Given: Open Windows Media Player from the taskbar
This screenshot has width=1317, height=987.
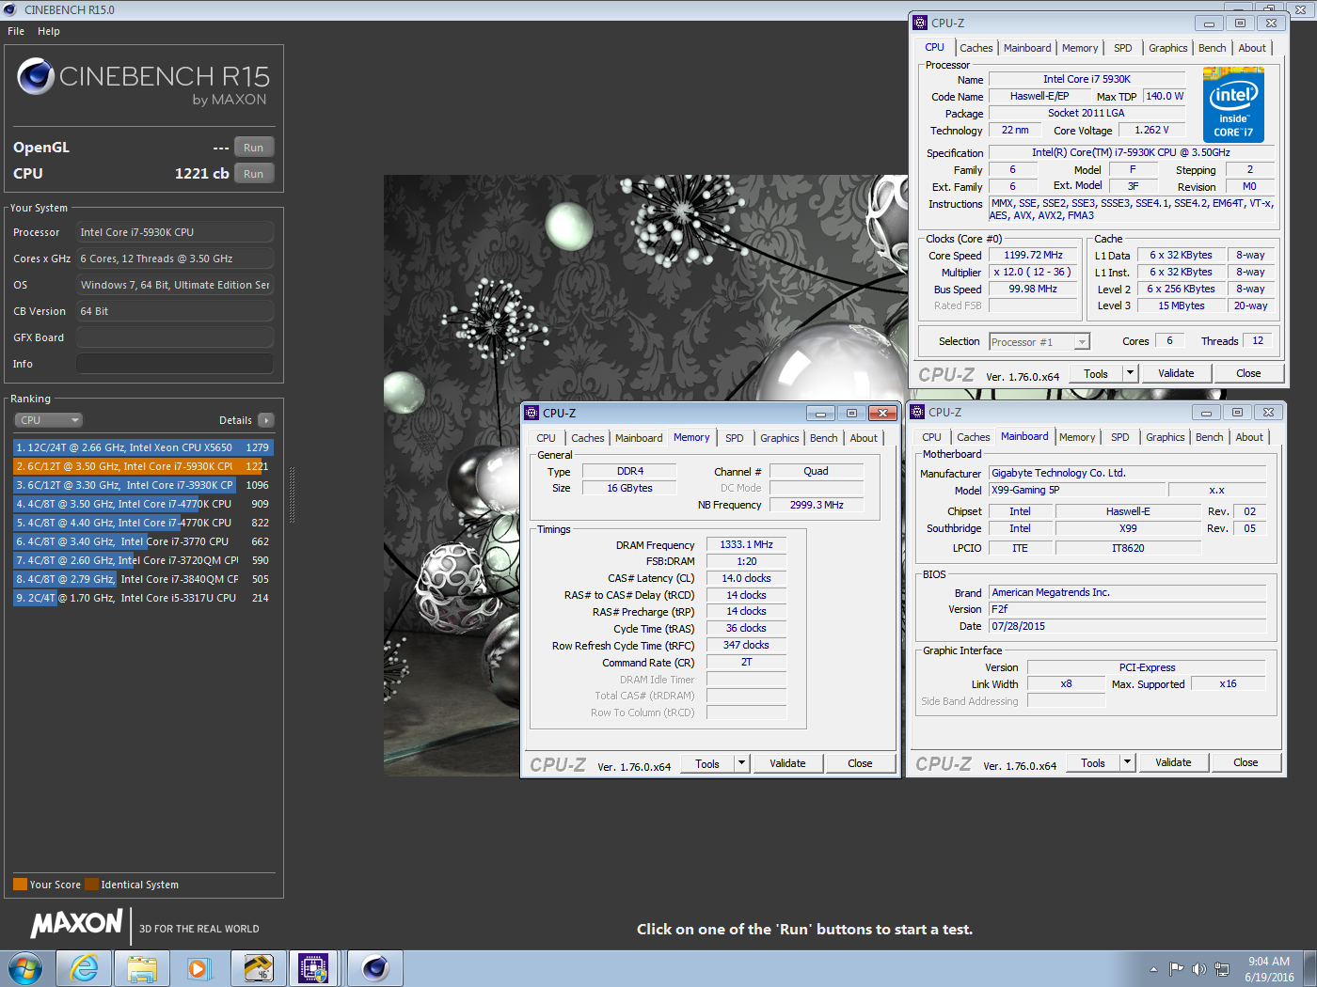Looking at the screenshot, I should (198, 968).
